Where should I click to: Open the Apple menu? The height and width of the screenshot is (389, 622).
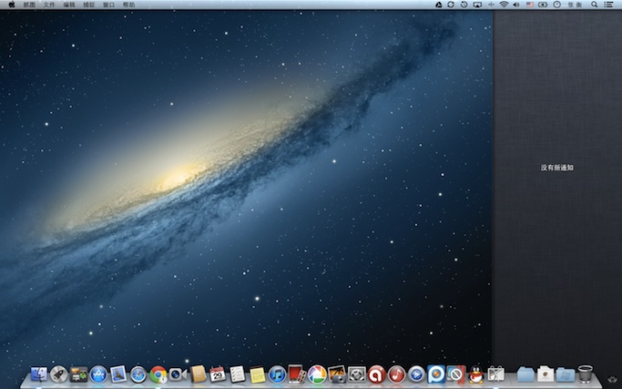click(x=11, y=5)
